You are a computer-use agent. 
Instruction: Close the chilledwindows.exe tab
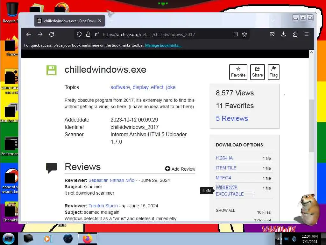tap(100, 21)
